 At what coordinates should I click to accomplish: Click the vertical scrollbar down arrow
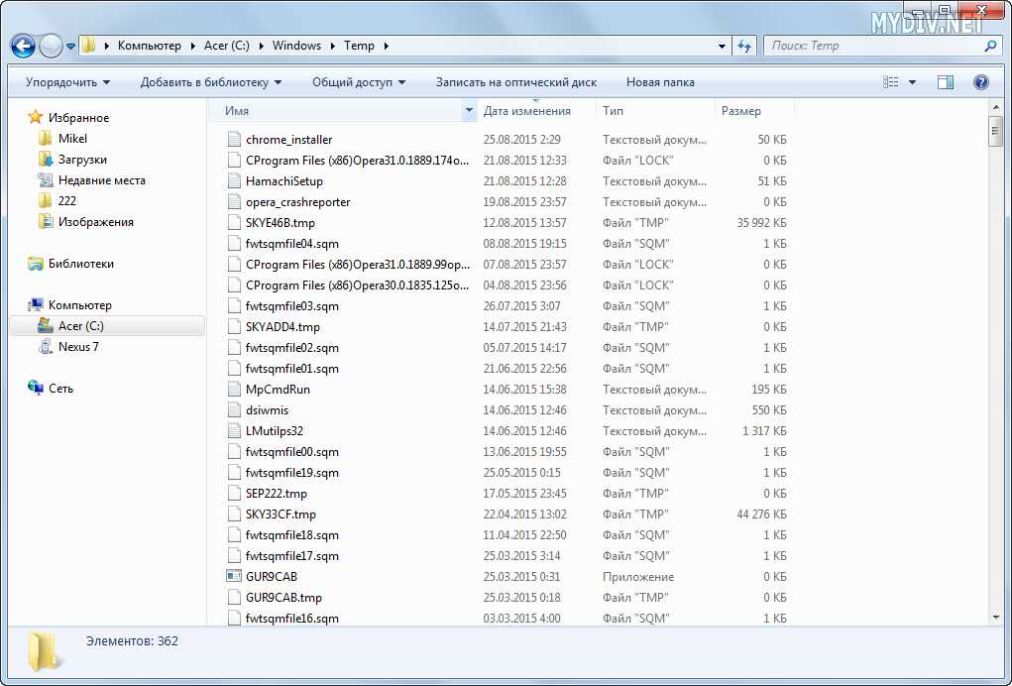(x=996, y=617)
